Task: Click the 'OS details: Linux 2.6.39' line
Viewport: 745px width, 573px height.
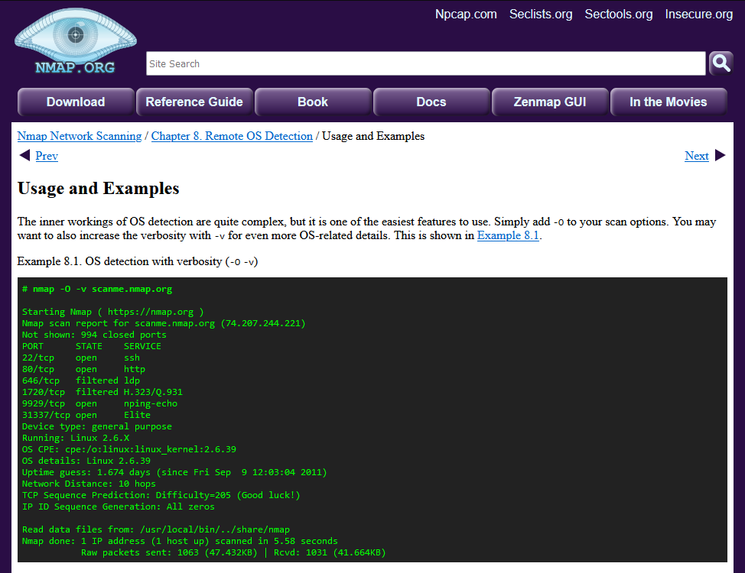Action: click(x=86, y=461)
